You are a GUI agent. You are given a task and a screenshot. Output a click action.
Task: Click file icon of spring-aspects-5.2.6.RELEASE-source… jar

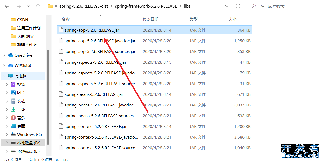[61, 84]
